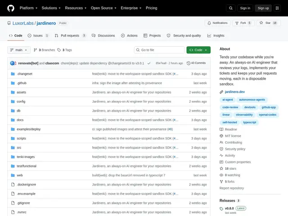Switch to the Pull requests tab

click(70, 36)
